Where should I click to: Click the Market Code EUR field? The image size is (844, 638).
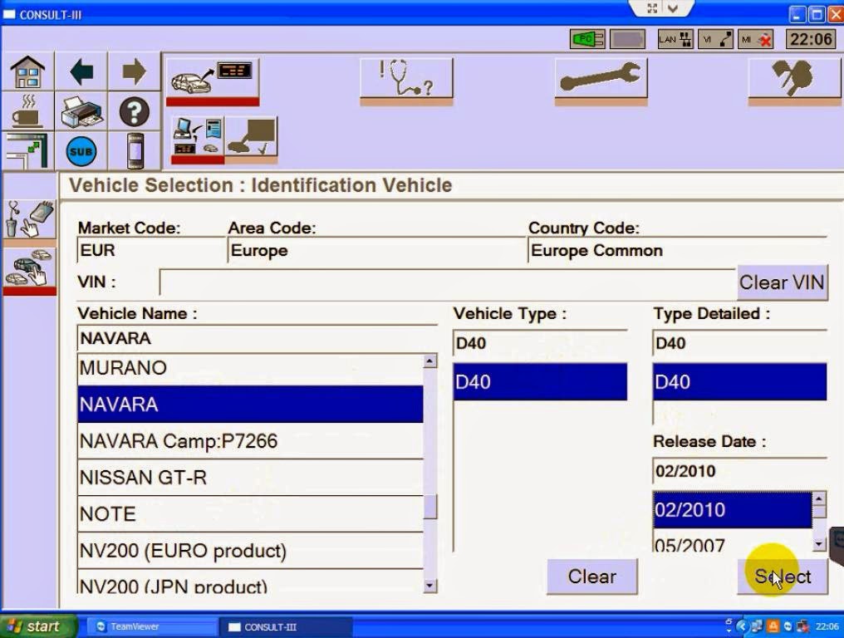click(150, 251)
